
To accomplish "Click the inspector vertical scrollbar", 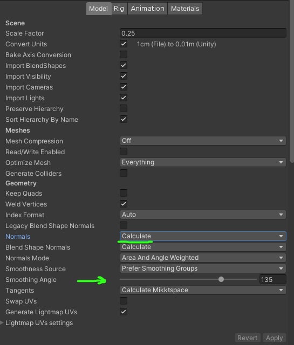I will coord(292,81).
